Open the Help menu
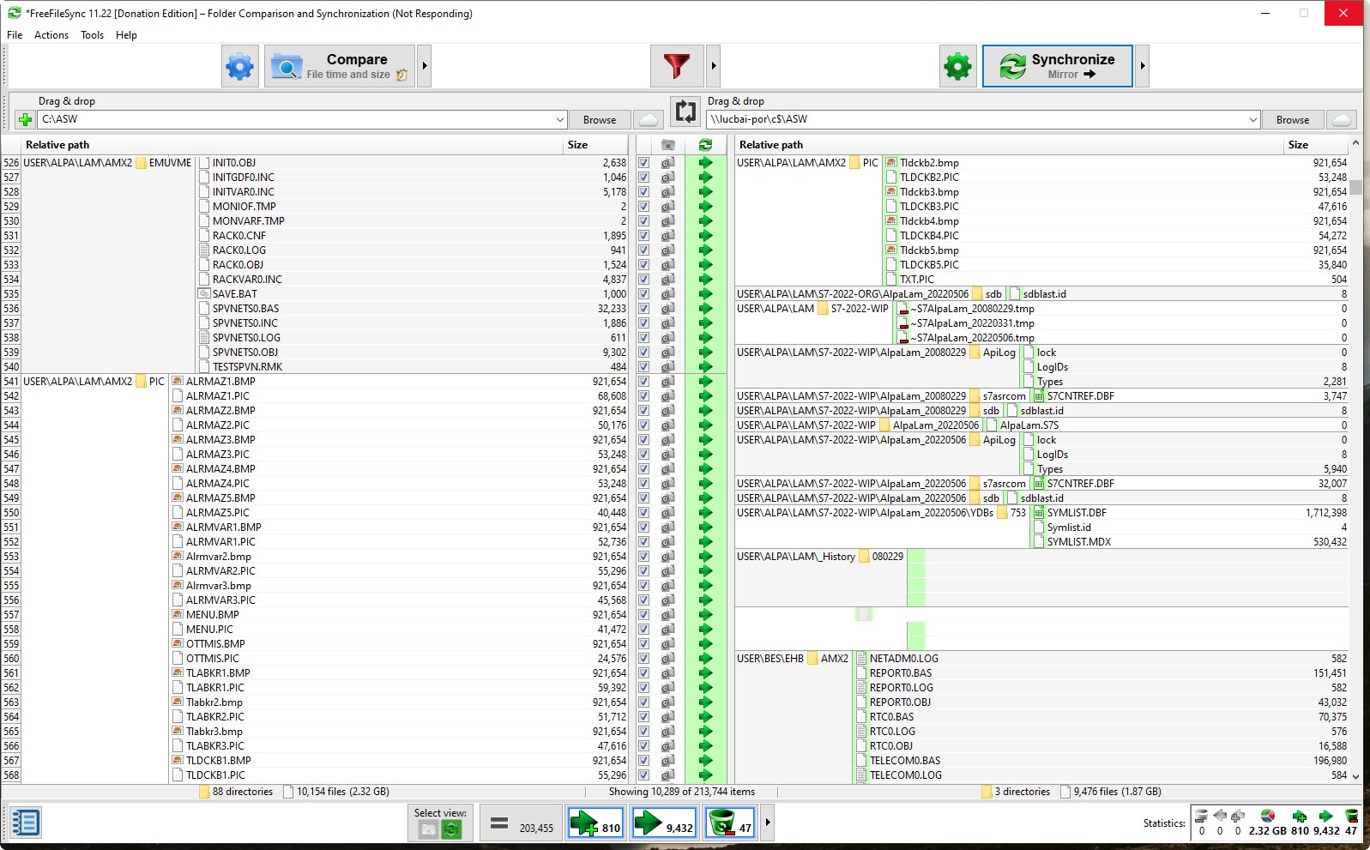This screenshot has height=850, width=1370. coord(126,35)
